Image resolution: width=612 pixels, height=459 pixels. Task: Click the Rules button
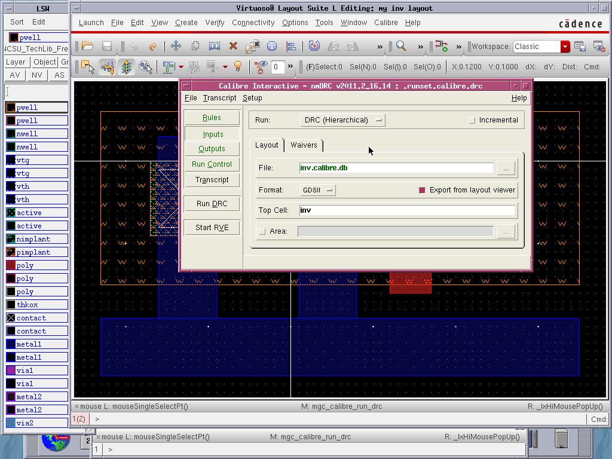(x=212, y=118)
